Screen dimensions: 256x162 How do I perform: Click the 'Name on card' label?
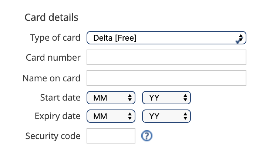point(51,78)
